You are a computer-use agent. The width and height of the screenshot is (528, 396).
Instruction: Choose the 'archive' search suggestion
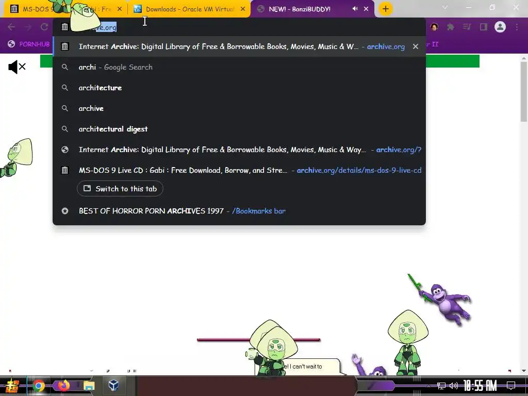tap(239, 108)
